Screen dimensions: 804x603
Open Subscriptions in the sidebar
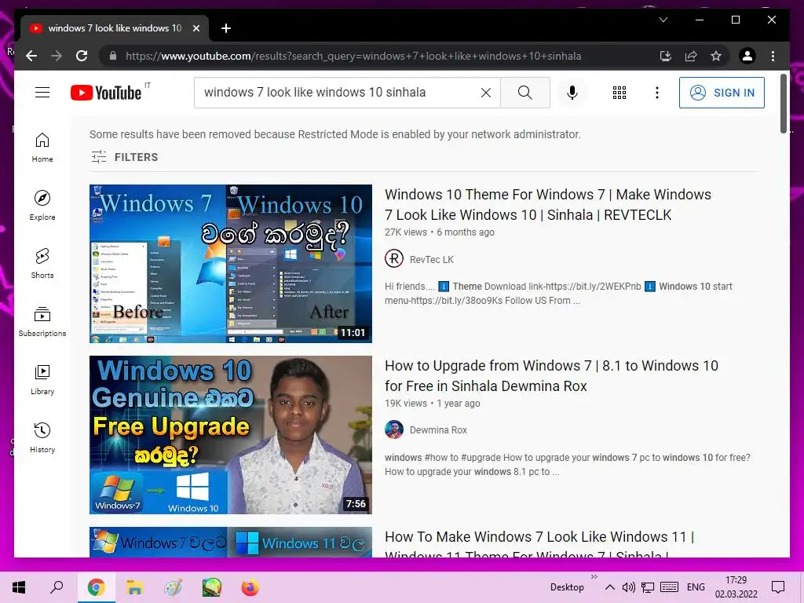pos(42,321)
